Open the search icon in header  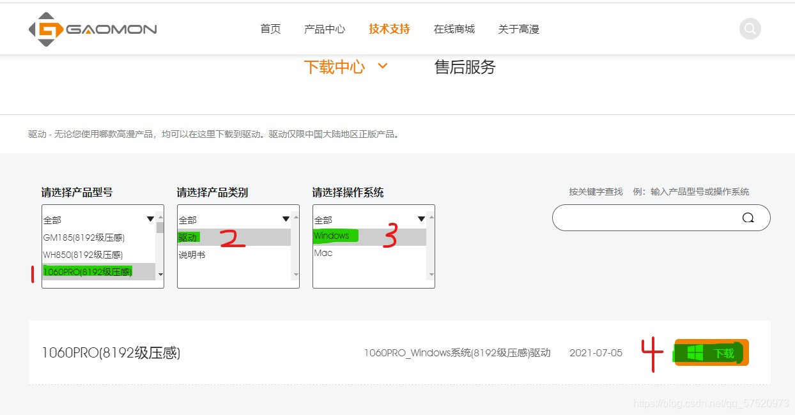pyautogui.click(x=750, y=29)
